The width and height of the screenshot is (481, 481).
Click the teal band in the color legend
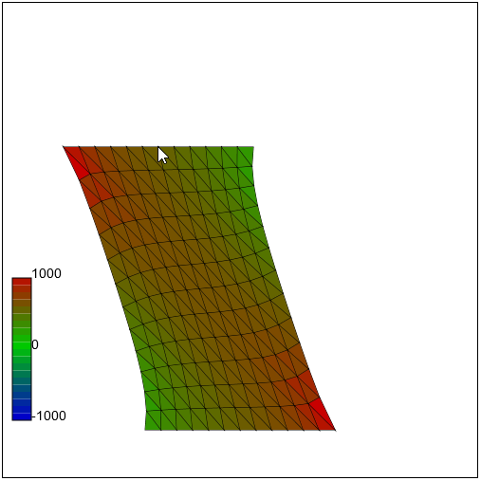click(x=22, y=381)
